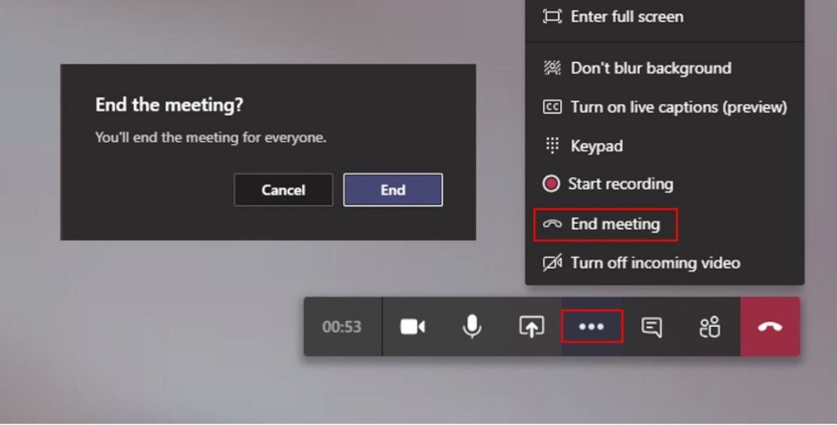Click the CC captions icon
837x425 pixels.
(x=552, y=107)
